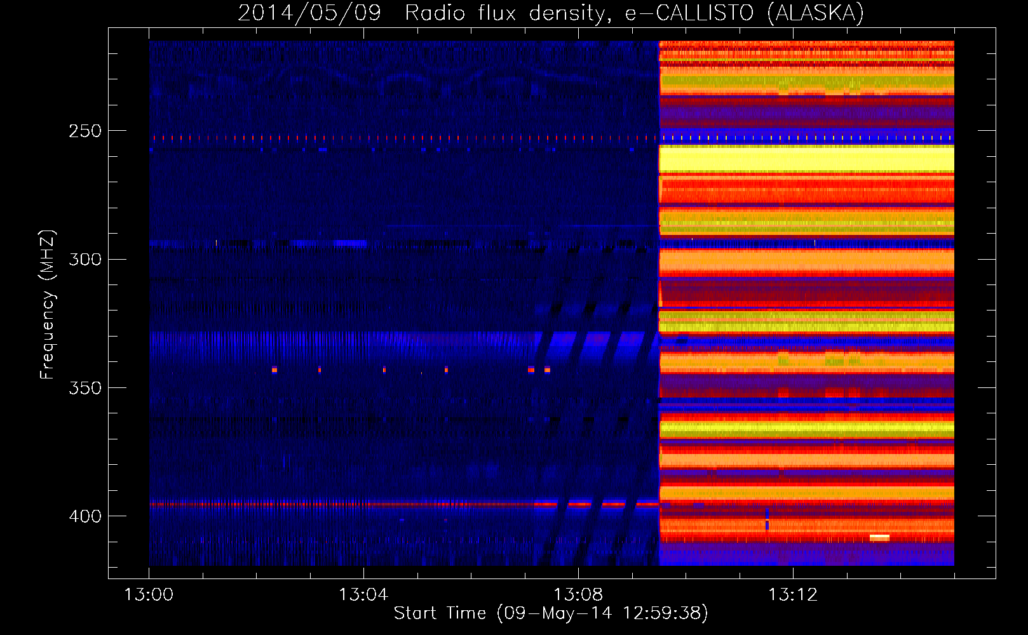The image size is (1028, 635).
Task: Click the plot title '2014/05/09 Radio flux density'
Action: 422,13
